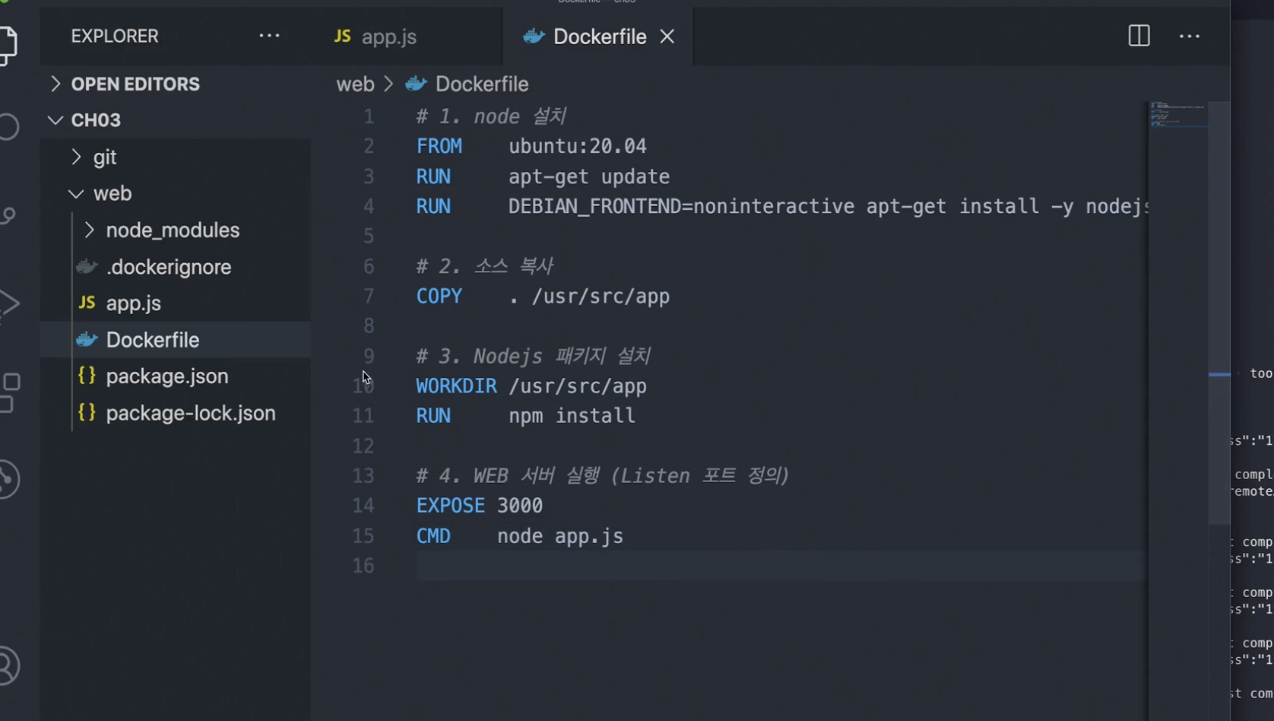This screenshot has height=721, width=1274.
Task: Select the Dockerfile tab
Action: [x=598, y=37]
